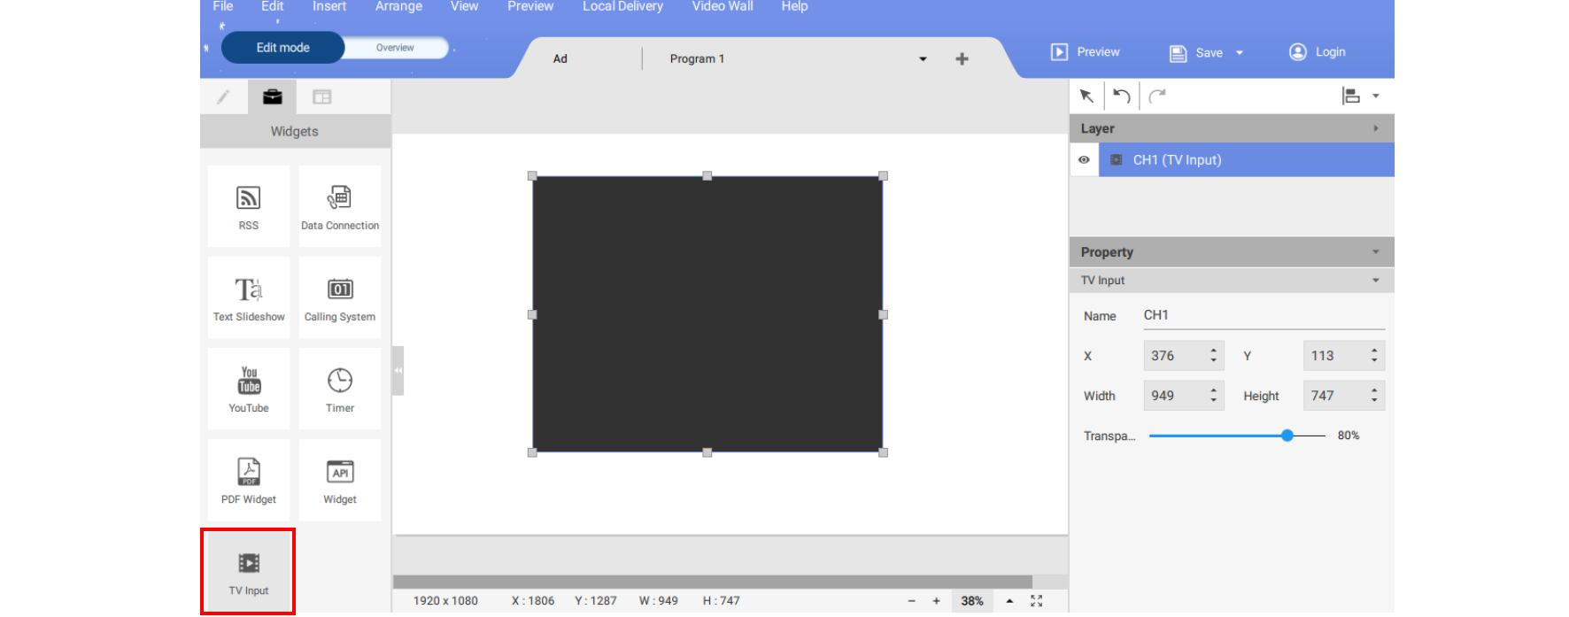
Task: Click the Login button
Action: (1318, 52)
